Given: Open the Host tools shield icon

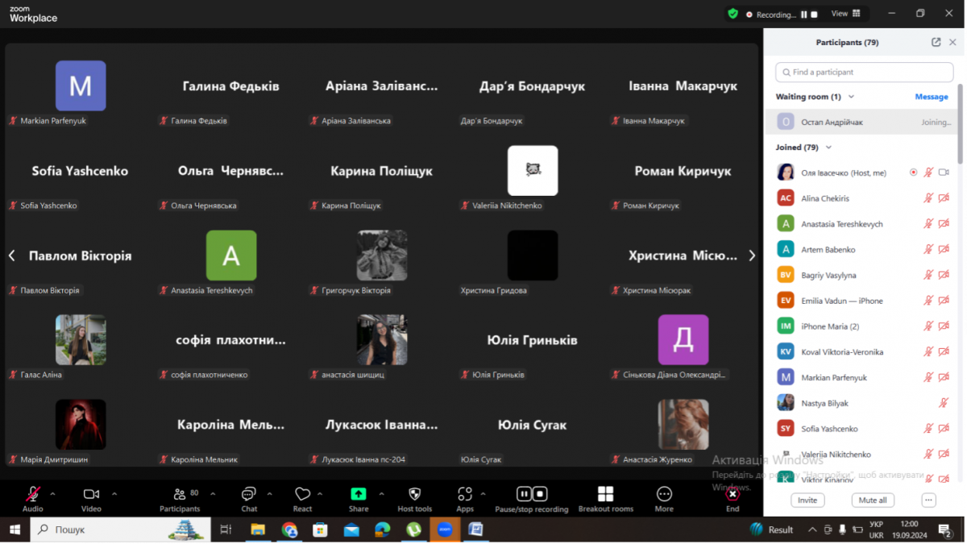Looking at the screenshot, I should [415, 494].
